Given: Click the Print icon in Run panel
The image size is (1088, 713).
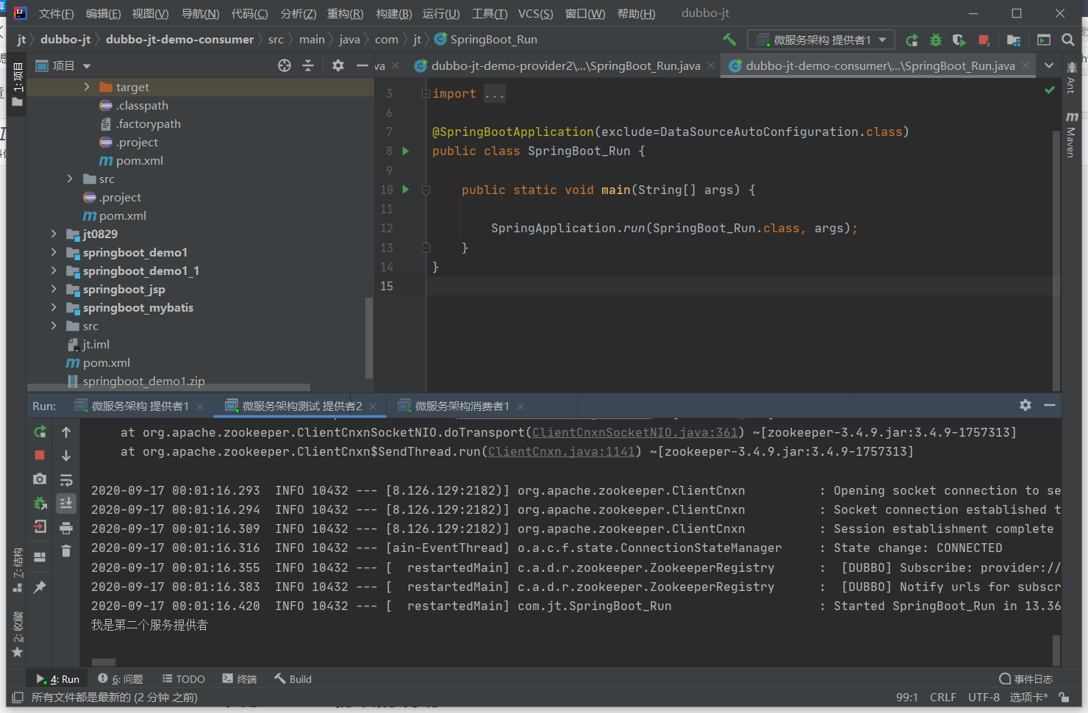Looking at the screenshot, I should (x=66, y=528).
